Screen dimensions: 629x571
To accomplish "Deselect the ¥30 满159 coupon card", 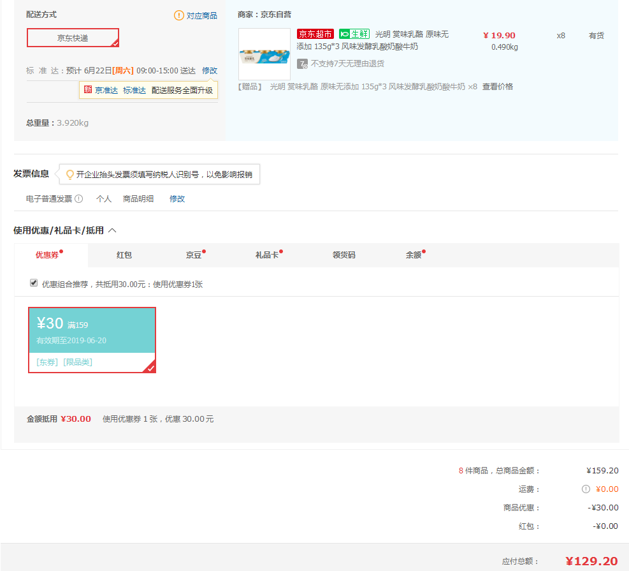I will tap(92, 340).
